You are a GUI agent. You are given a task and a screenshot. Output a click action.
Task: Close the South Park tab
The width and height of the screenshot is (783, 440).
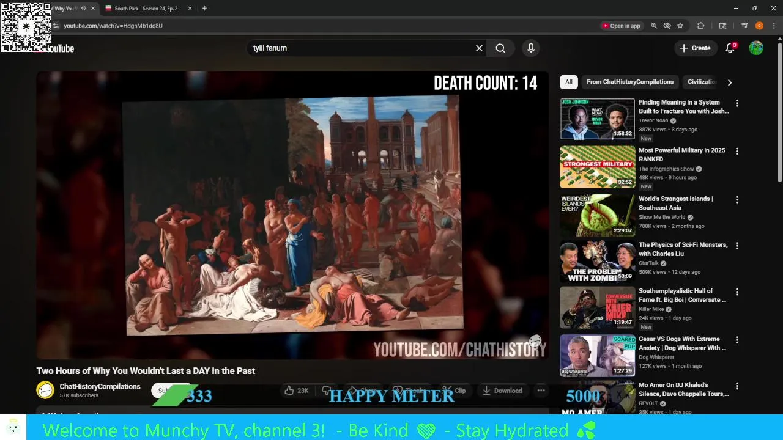click(x=190, y=9)
